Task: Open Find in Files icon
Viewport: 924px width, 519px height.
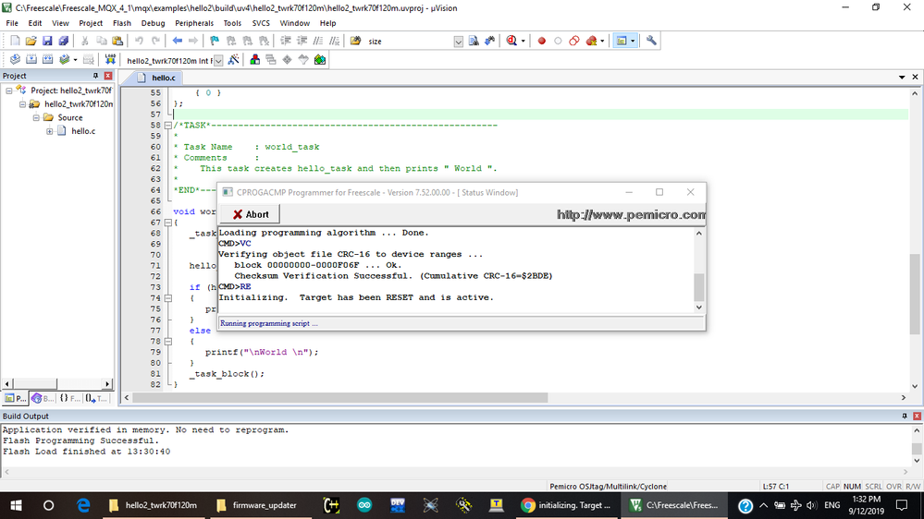Action: click(355, 41)
